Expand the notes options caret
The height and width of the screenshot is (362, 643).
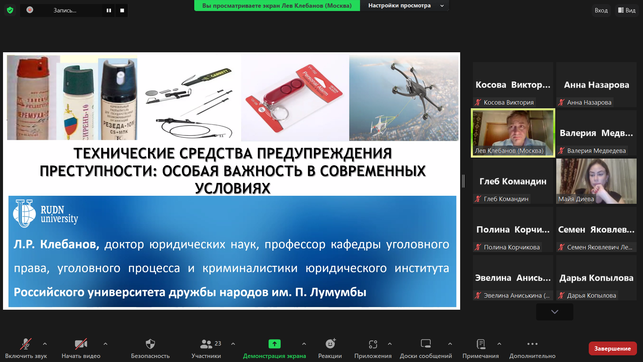499,344
